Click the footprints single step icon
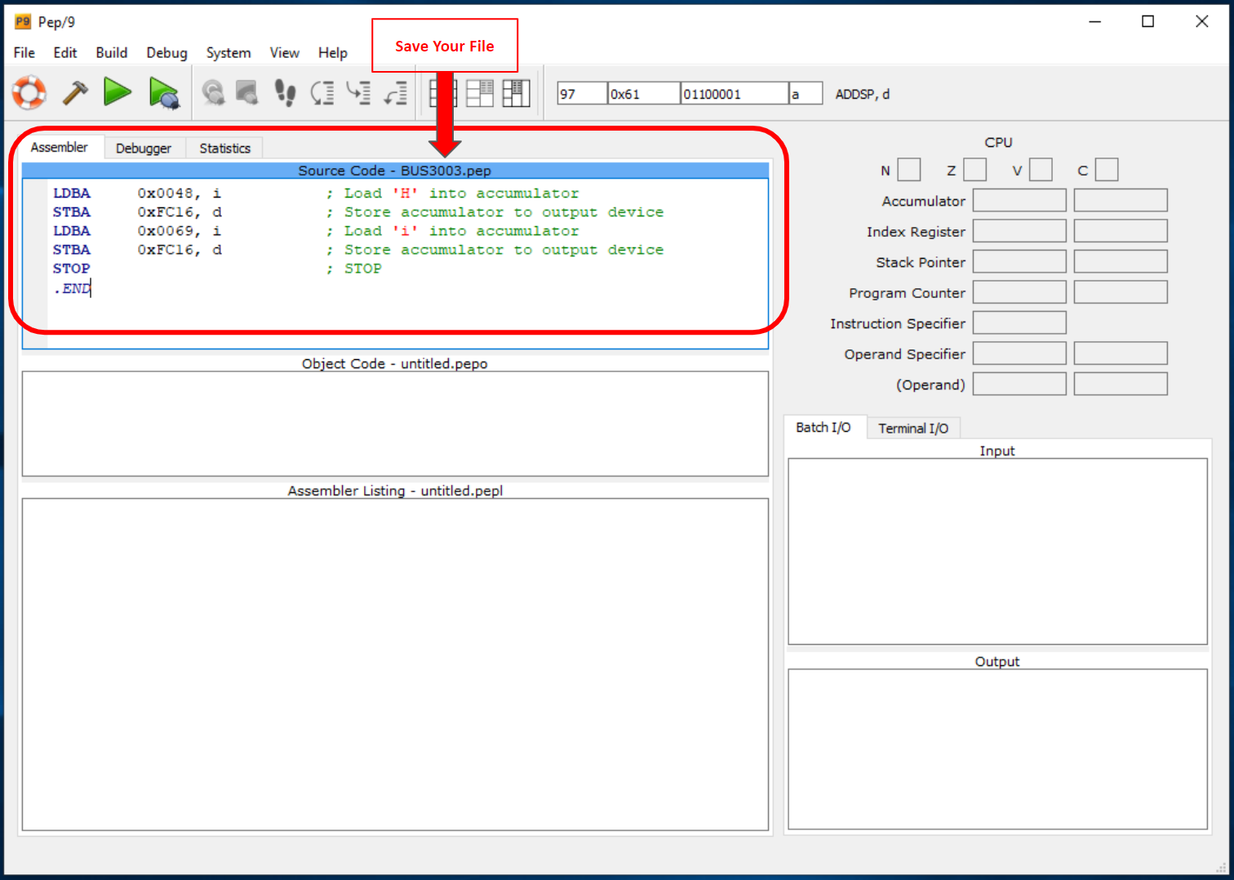This screenshot has height=880, width=1234. point(284,93)
